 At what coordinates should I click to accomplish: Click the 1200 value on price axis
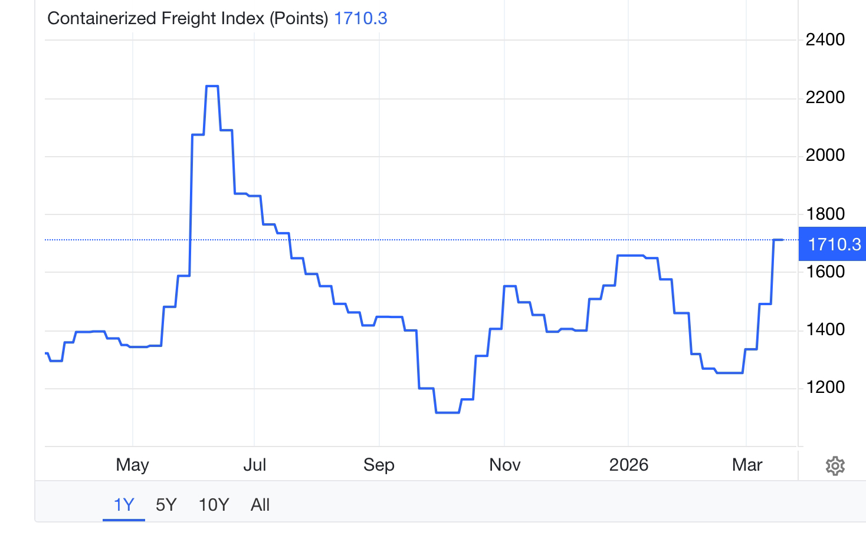(825, 387)
